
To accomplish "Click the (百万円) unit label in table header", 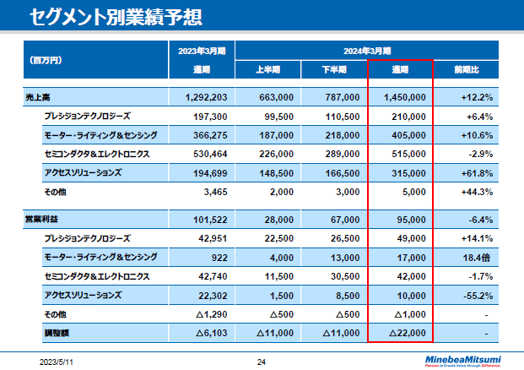I will tap(46, 60).
